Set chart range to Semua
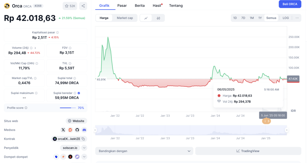This screenshot has height=163, width=307. point(271,18)
